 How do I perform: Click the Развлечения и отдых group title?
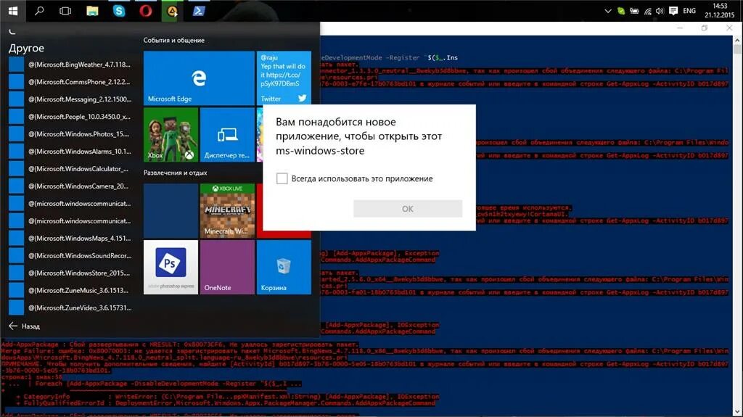176,173
